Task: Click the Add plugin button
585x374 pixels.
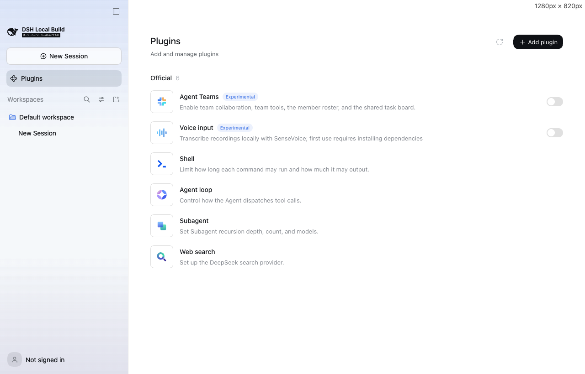Action: (538, 42)
